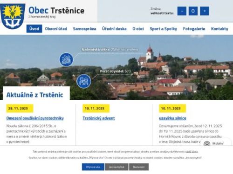
Task: Click the population people round icon
Action: tap(84, 81)
